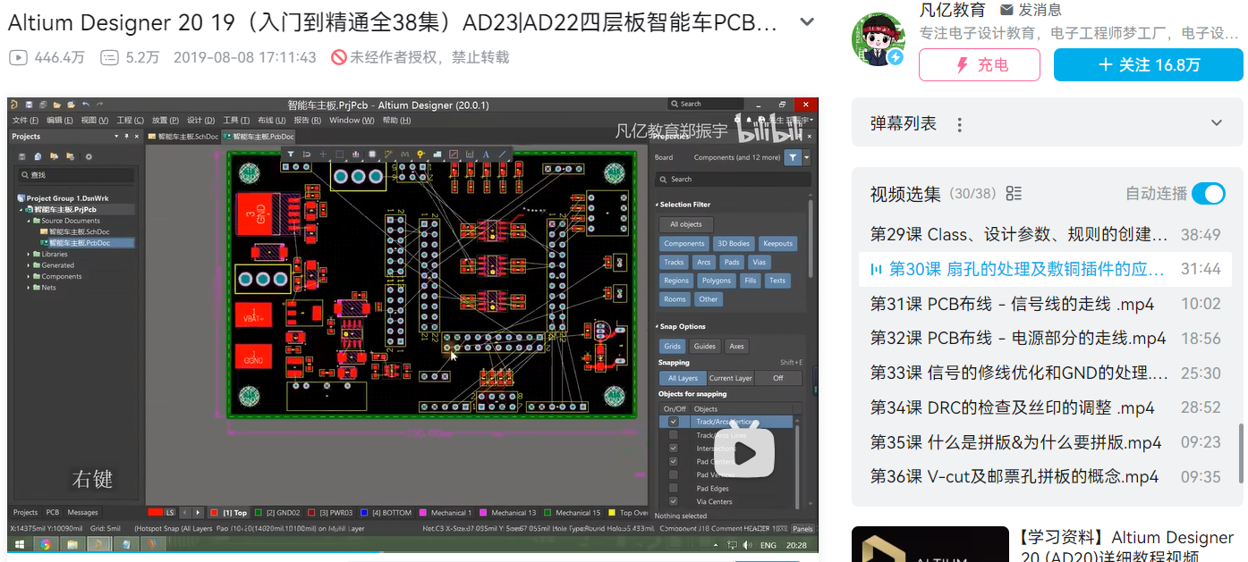Click Chrome icon in video taskbar
The image size is (1248, 562).
tap(45, 544)
